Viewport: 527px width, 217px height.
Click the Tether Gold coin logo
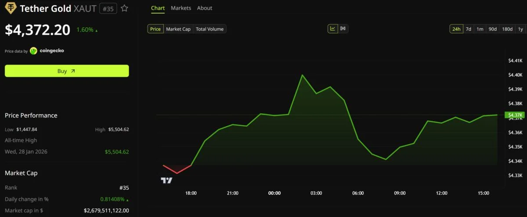click(11, 8)
